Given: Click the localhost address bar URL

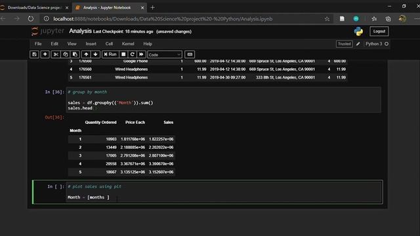Looking at the screenshot, I should pos(163,19).
